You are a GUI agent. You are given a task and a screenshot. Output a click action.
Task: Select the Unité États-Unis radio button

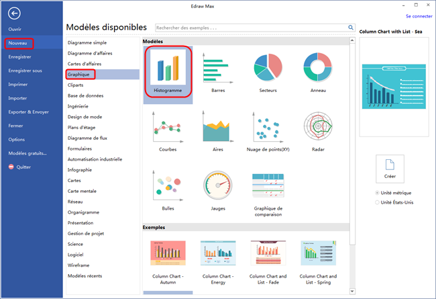click(378, 202)
